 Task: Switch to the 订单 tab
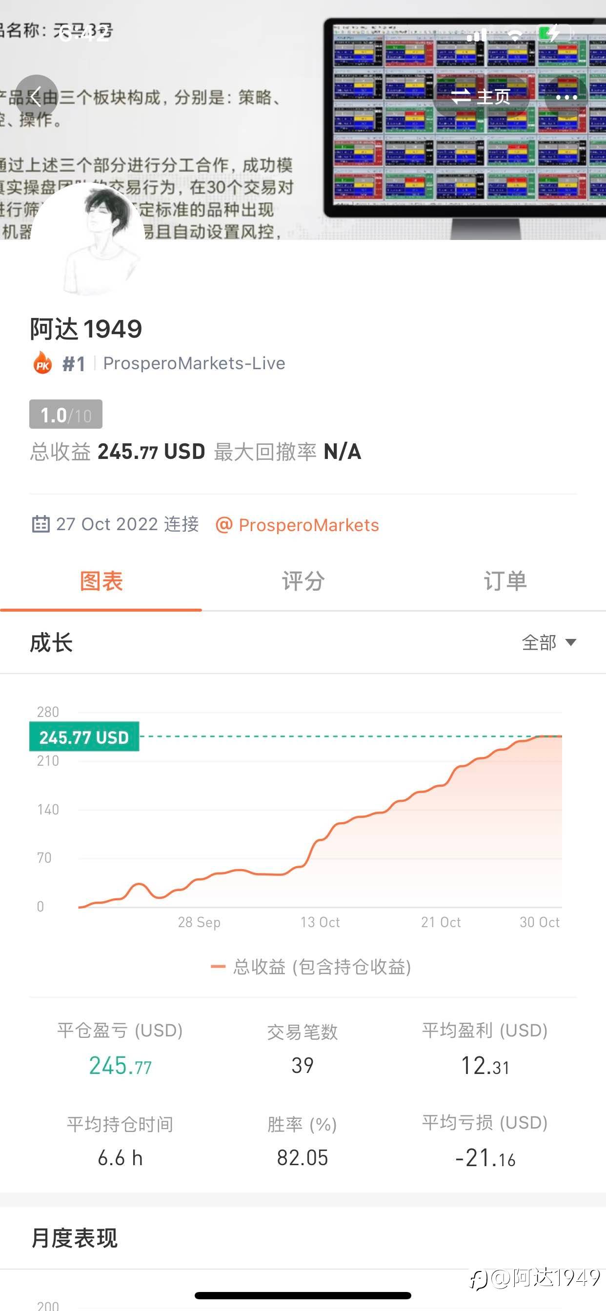tap(505, 582)
